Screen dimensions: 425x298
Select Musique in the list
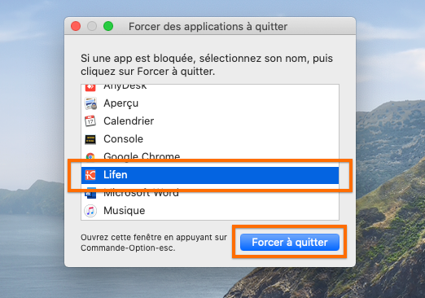(210, 211)
